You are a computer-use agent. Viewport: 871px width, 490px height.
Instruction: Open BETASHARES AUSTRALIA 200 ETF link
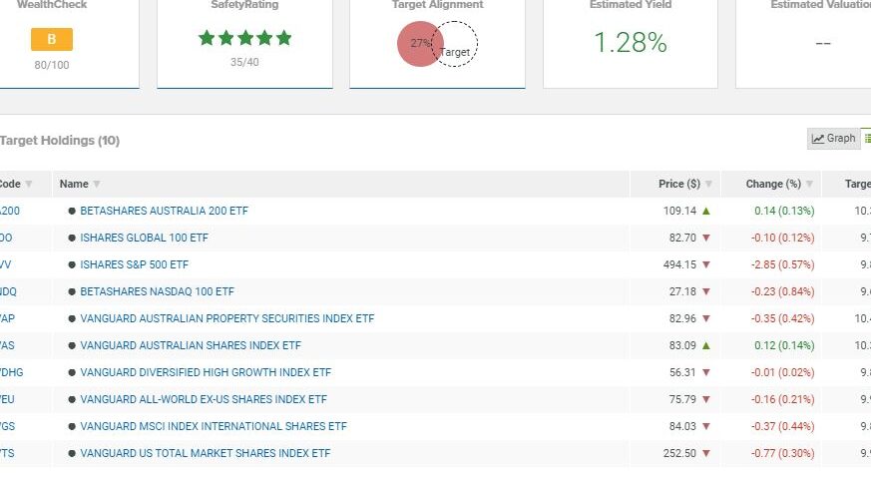click(x=164, y=212)
